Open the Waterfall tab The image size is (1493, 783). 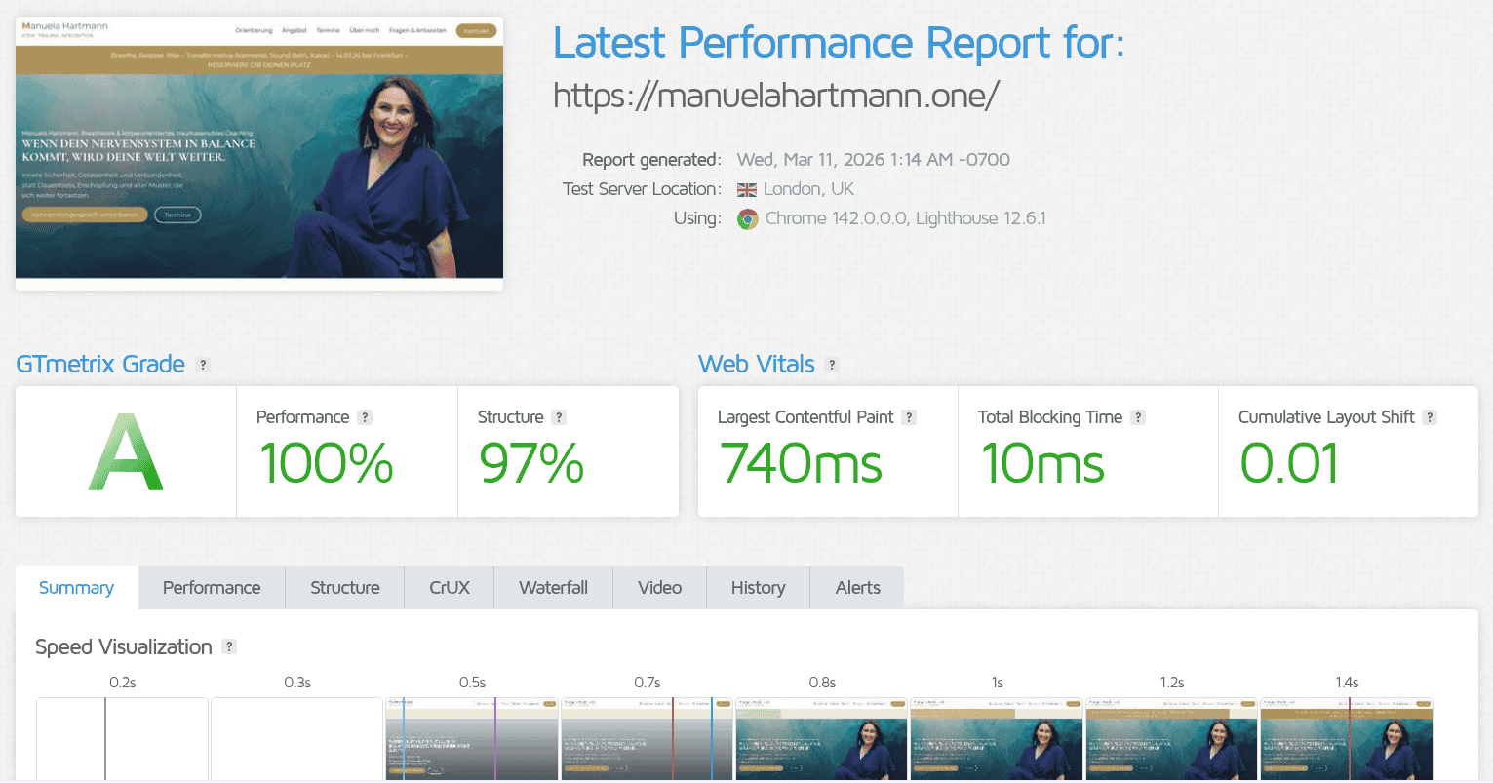tap(553, 588)
